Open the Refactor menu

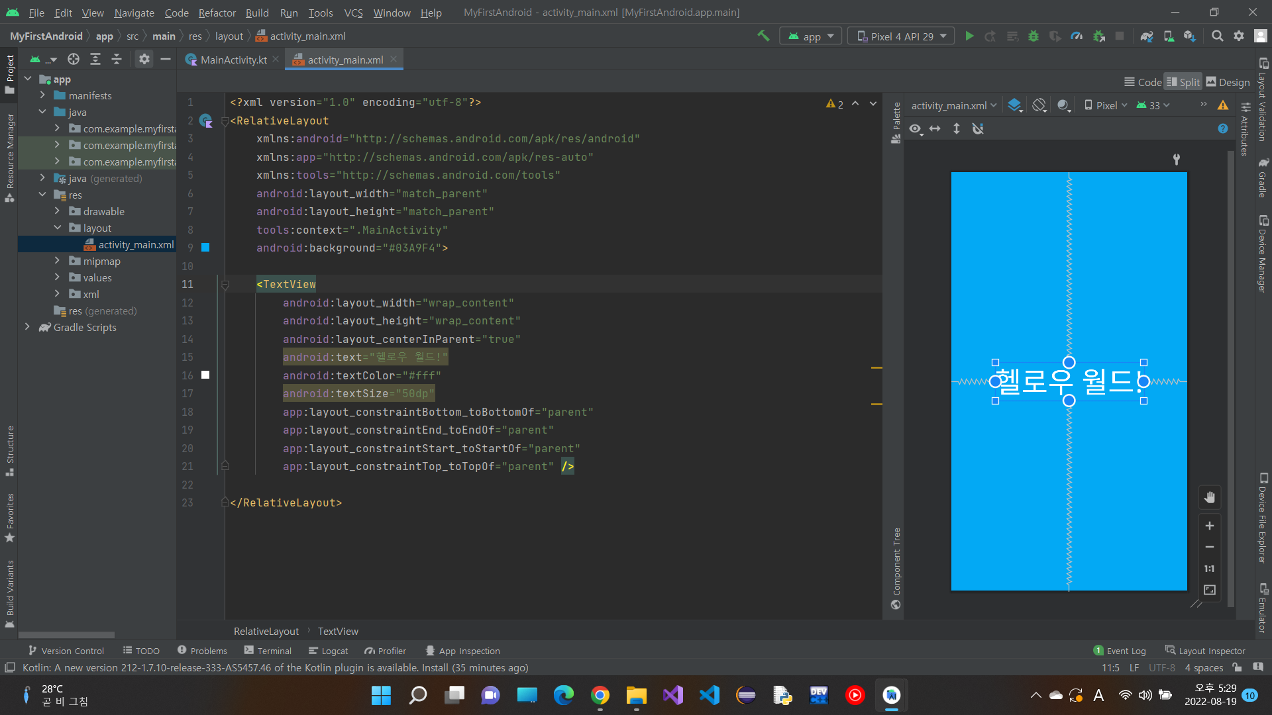[217, 13]
